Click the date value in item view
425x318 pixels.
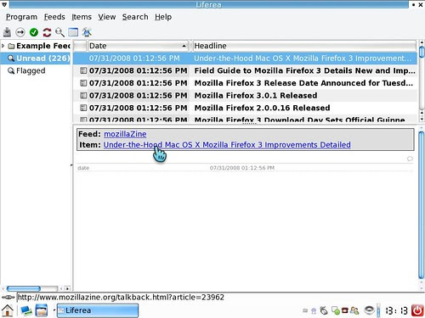point(242,168)
